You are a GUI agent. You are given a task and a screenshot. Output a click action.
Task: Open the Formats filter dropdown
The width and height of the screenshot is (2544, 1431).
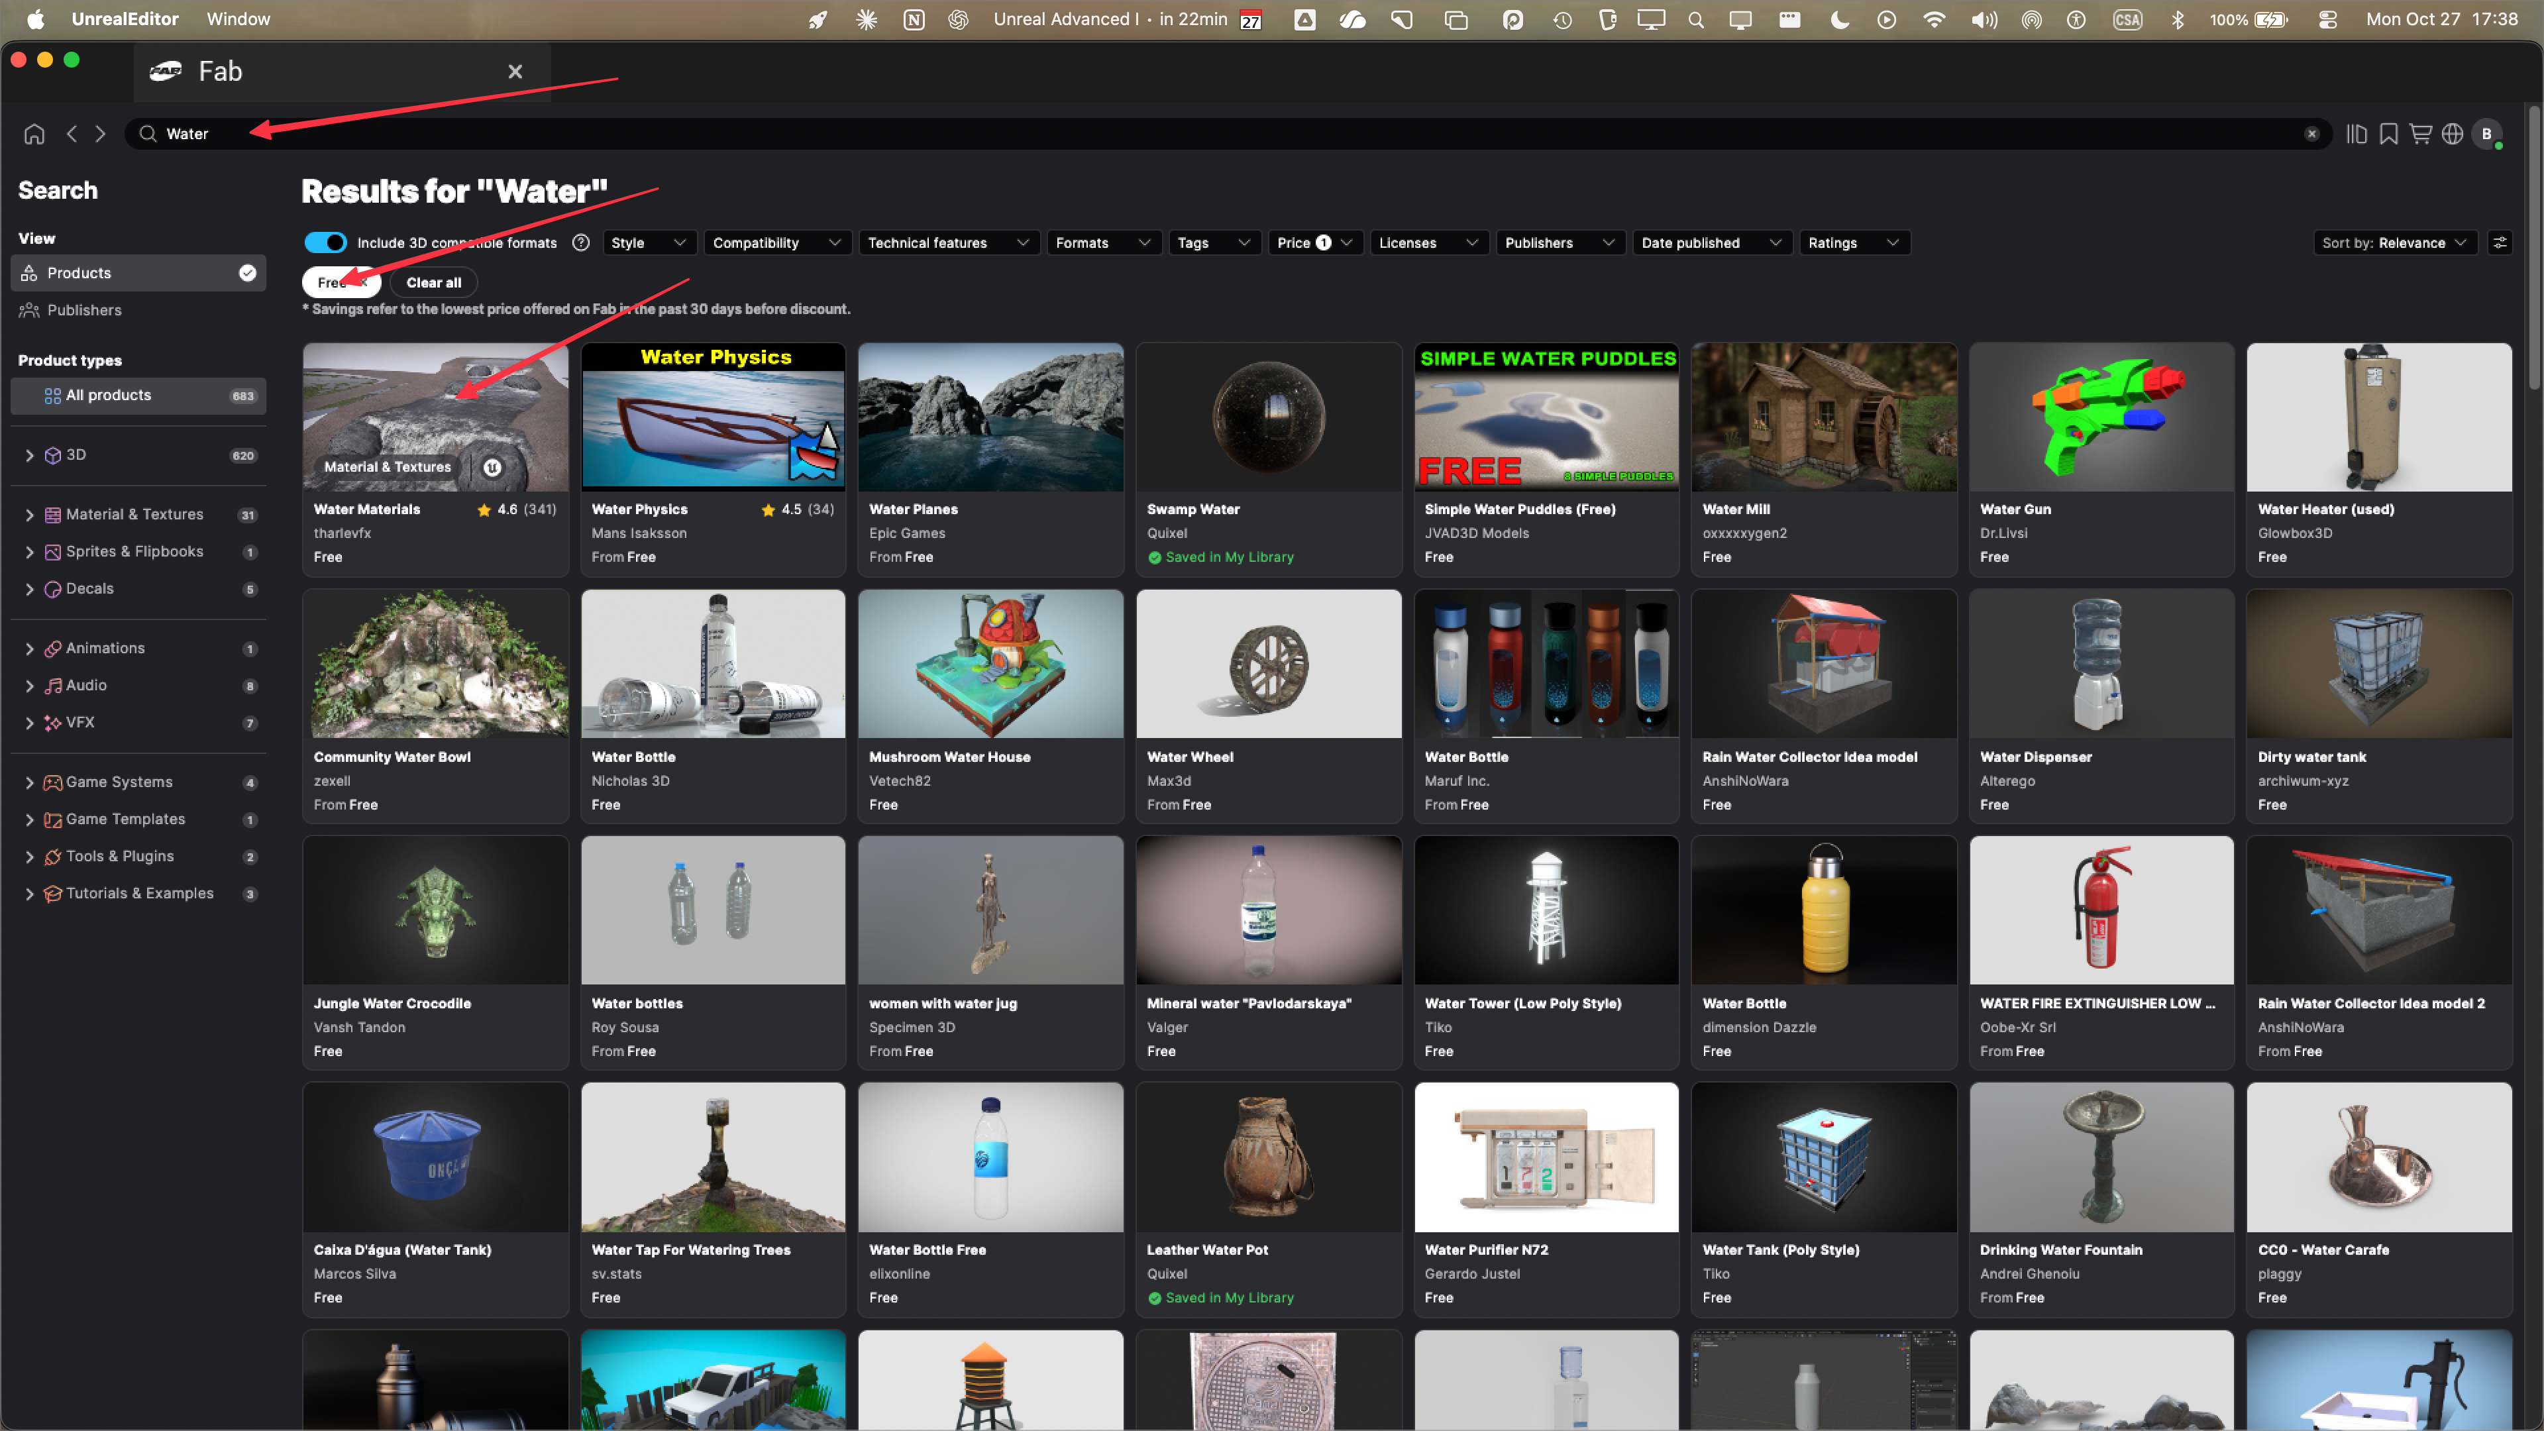(1103, 242)
